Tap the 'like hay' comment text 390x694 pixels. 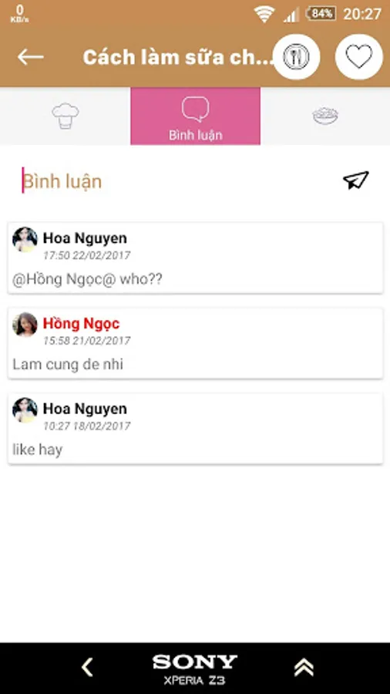[x=38, y=450]
